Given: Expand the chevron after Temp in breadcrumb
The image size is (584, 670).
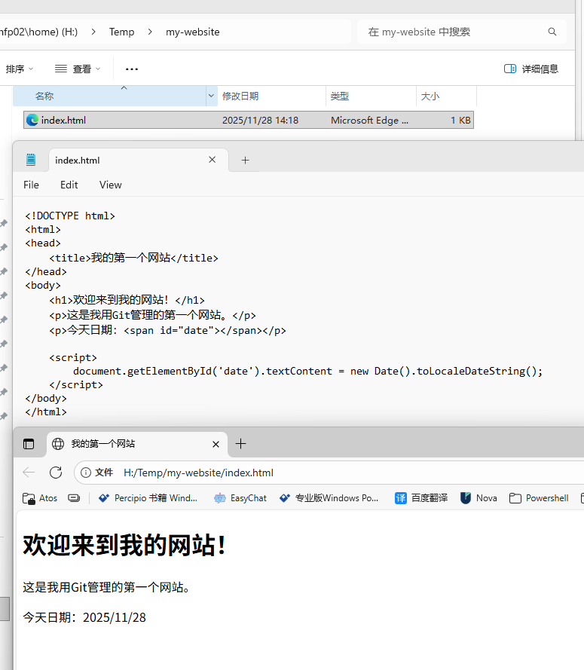Looking at the screenshot, I should click(x=150, y=32).
